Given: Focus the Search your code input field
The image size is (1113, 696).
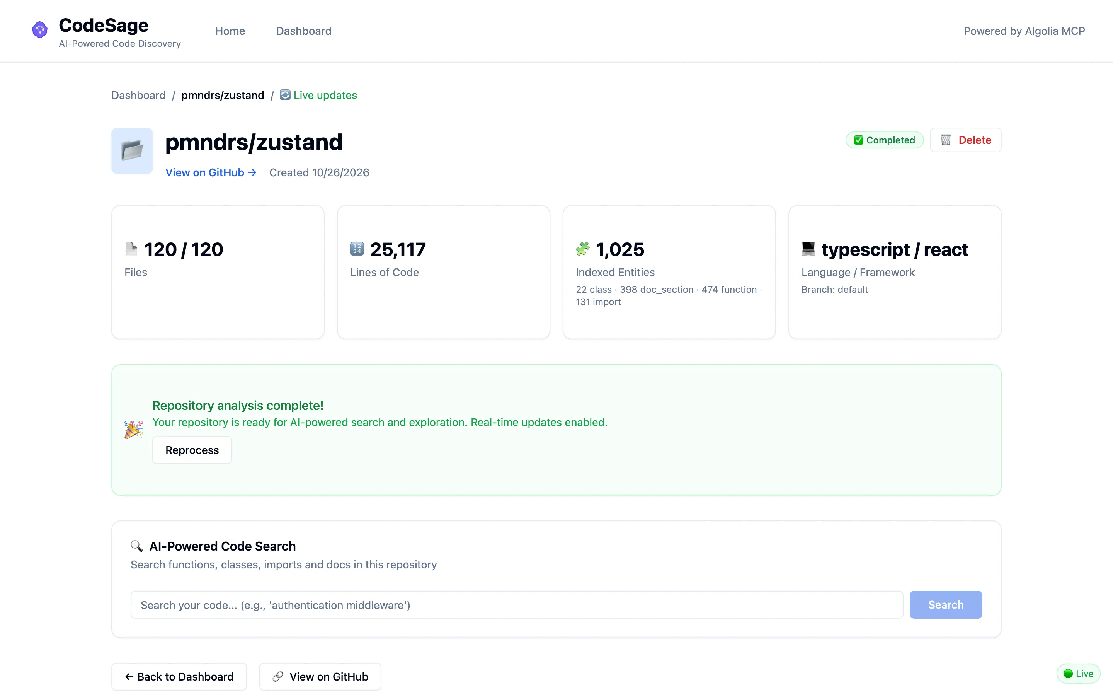Looking at the screenshot, I should pyautogui.click(x=516, y=604).
